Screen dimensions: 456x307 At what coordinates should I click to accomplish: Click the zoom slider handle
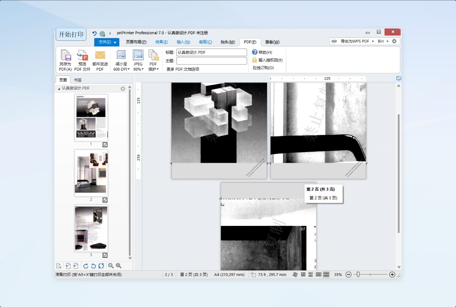tap(358, 275)
